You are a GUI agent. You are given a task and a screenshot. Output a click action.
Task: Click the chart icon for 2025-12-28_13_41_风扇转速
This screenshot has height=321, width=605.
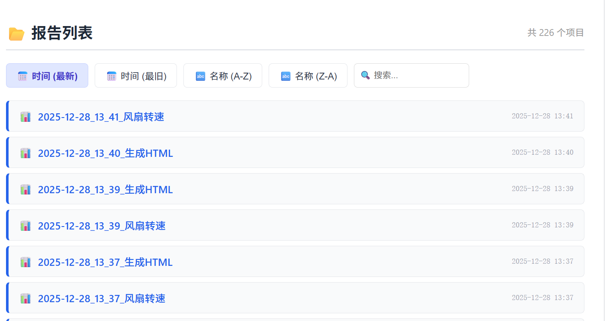26,117
